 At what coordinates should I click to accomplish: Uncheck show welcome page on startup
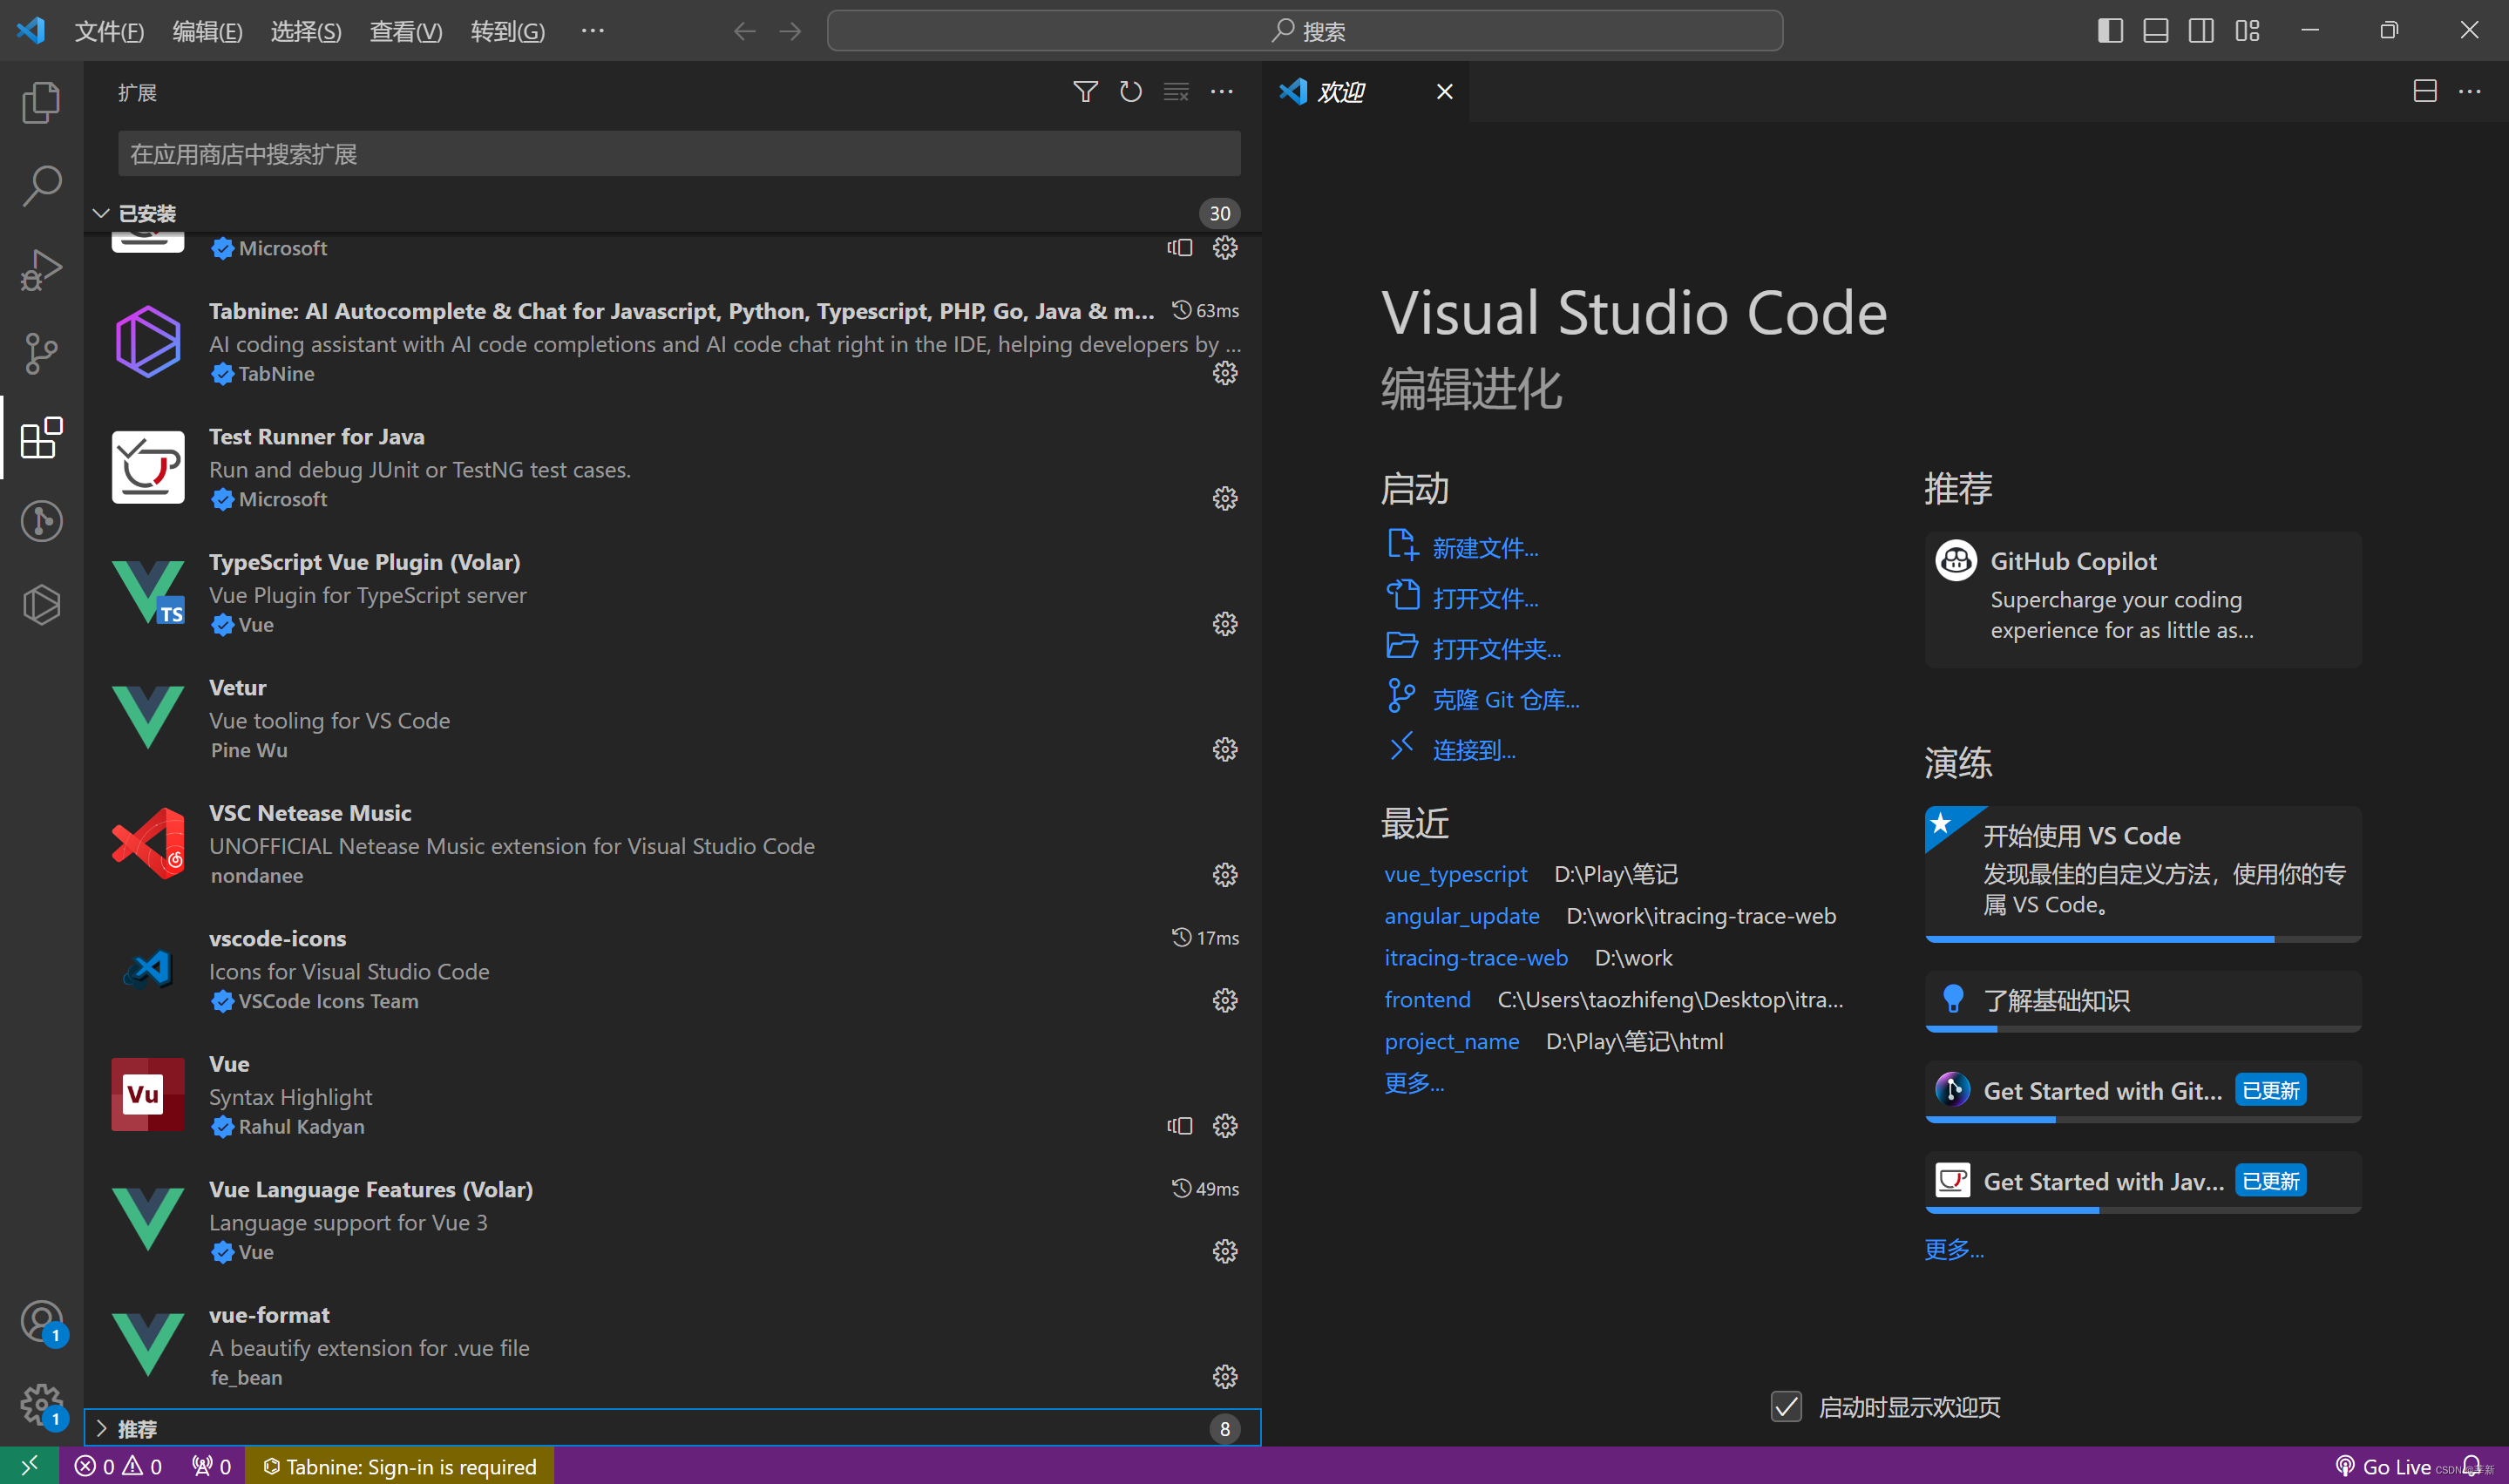tap(1786, 1407)
